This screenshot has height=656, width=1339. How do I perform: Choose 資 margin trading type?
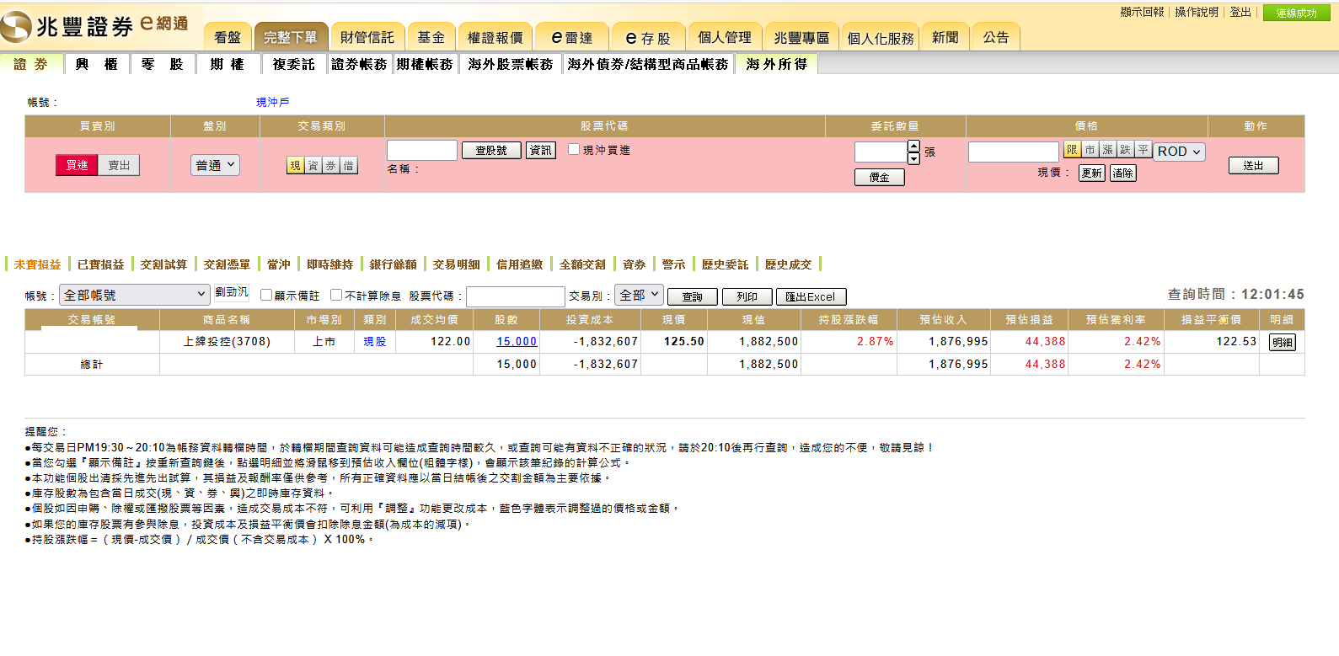pos(313,166)
